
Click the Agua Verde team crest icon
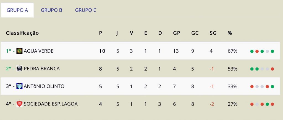20,51
